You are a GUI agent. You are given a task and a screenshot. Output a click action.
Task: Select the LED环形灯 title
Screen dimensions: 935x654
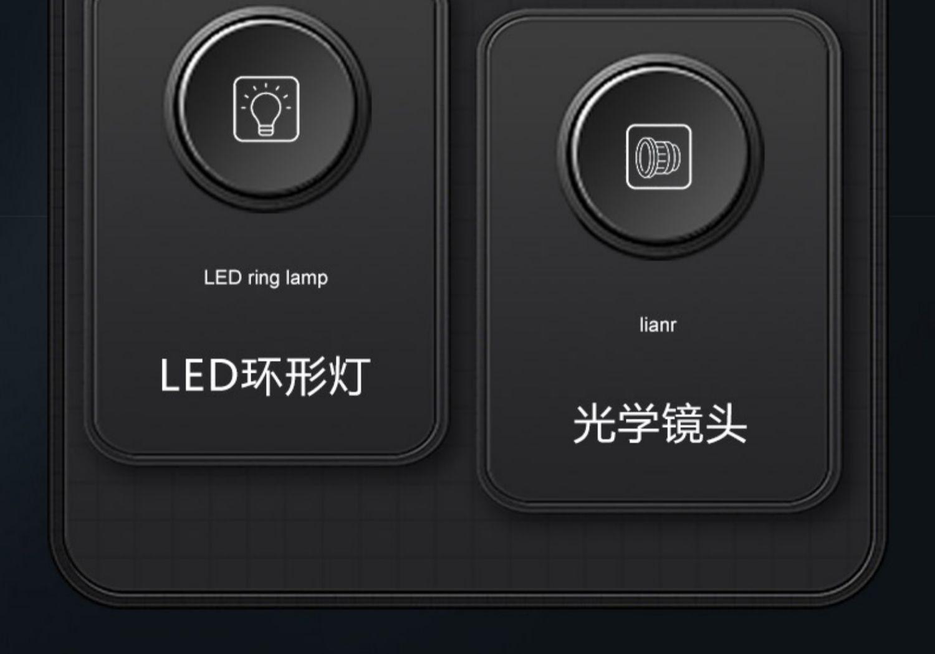pyautogui.click(x=265, y=376)
